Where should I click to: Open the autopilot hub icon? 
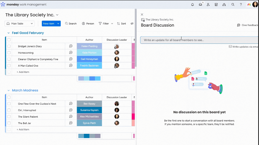(224, 5)
